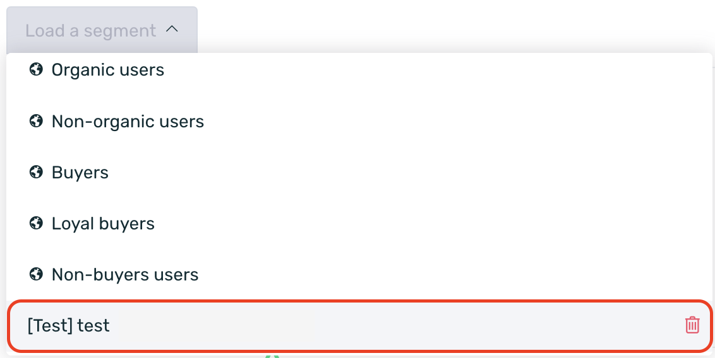The width and height of the screenshot is (715, 358).
Task: Delete the [Test] test segment via trash icon
Action: pyautogui.click(x=692, y=325)
